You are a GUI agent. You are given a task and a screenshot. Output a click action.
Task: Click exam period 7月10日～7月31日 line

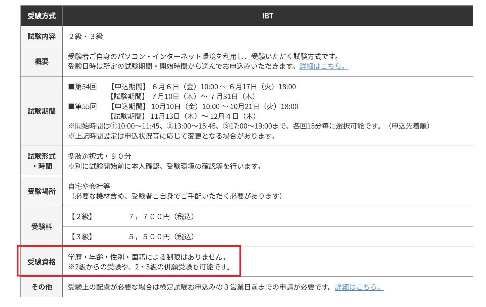pyautogui.click(x=183, y=97)
